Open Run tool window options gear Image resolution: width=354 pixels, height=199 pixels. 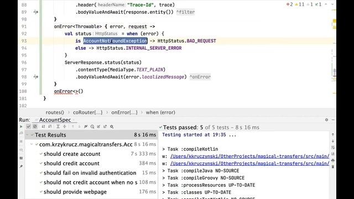coord(326,120)
